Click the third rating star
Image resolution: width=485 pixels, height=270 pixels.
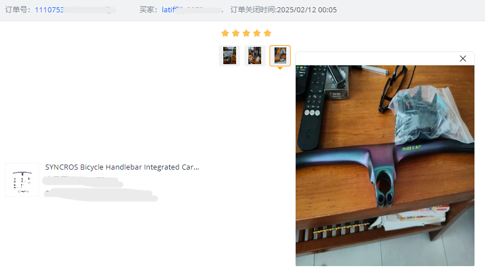(x=246, y=33)
